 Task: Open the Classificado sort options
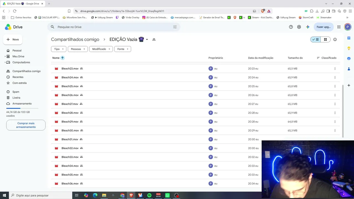tap(327, 58)
